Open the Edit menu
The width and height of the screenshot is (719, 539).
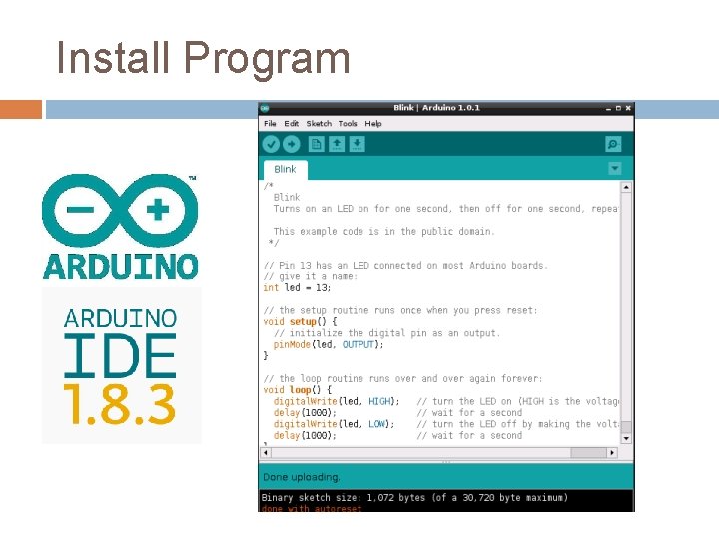(x=292, y=124)
